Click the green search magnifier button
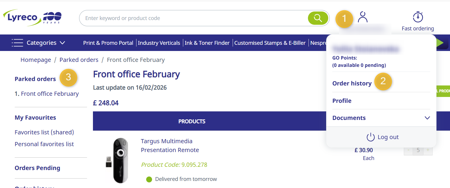 click(x=318, y=18)
